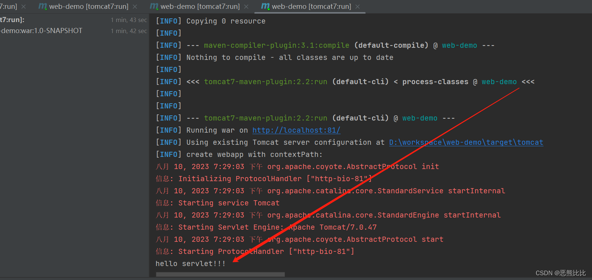Click 'Starting ProtocolHandler ["http-bio-81"]' line

(266, 251)
